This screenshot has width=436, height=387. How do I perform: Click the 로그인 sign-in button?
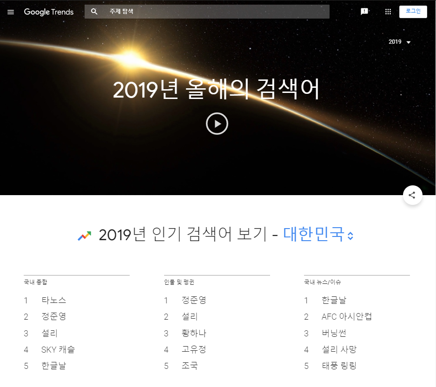[x=413, y=12]
